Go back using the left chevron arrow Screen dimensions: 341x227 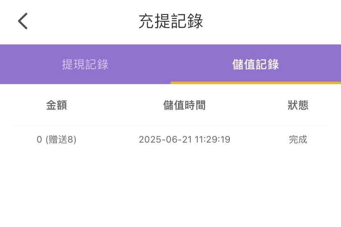[23, 21]
